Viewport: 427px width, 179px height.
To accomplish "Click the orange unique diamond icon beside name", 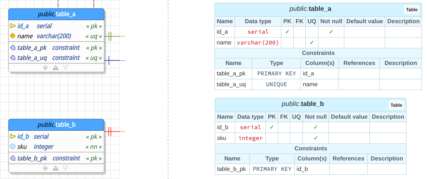I will (12, 36).
